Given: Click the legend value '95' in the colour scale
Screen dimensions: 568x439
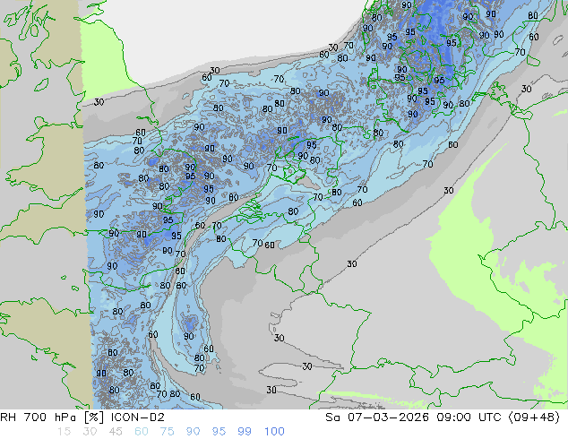Looking at the screenshot, I should 219,432.
